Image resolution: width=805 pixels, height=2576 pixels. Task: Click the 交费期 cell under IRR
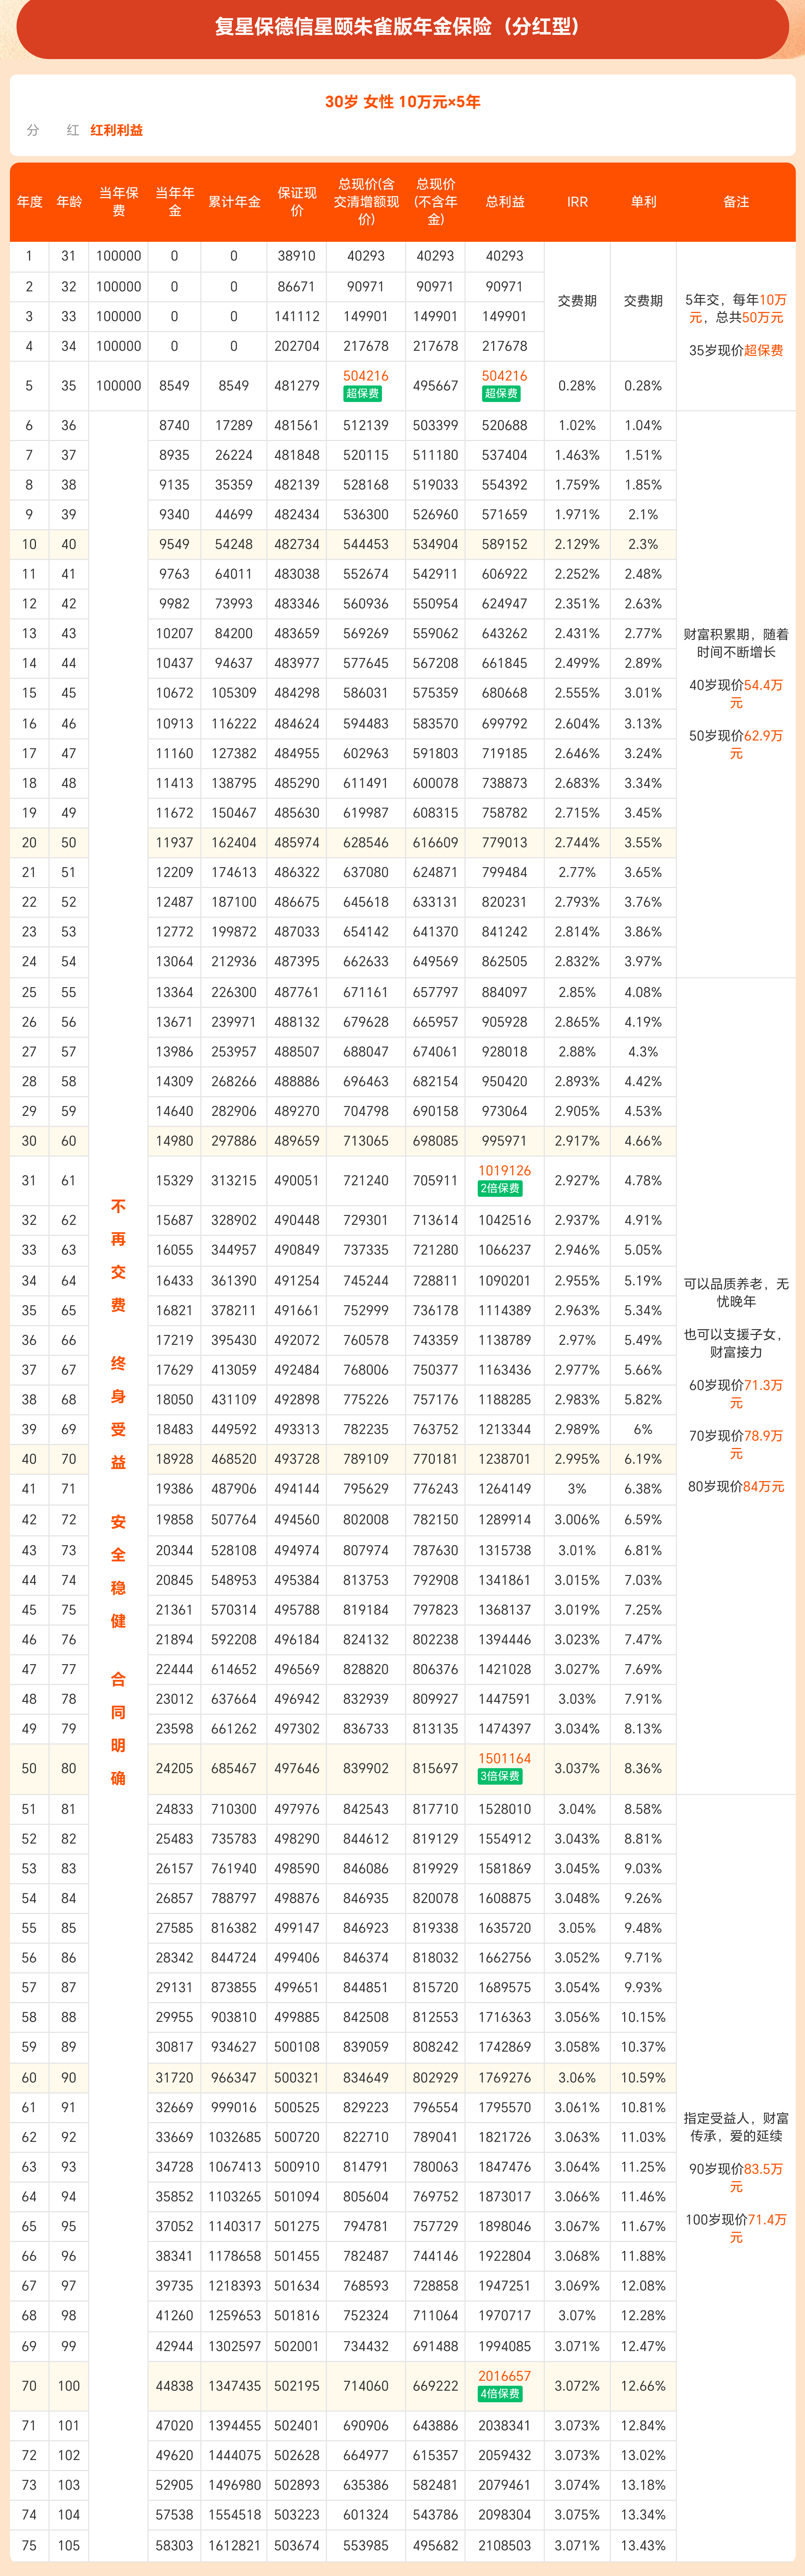[577, 301]
